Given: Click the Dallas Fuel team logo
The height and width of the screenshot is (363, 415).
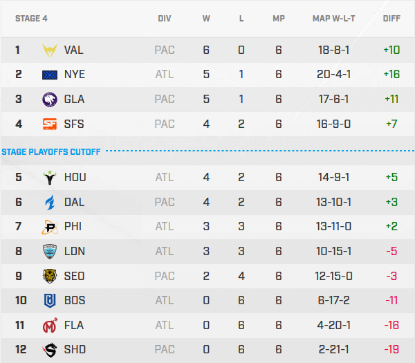Looking at the screenshot, I should [x=50, y=203].
